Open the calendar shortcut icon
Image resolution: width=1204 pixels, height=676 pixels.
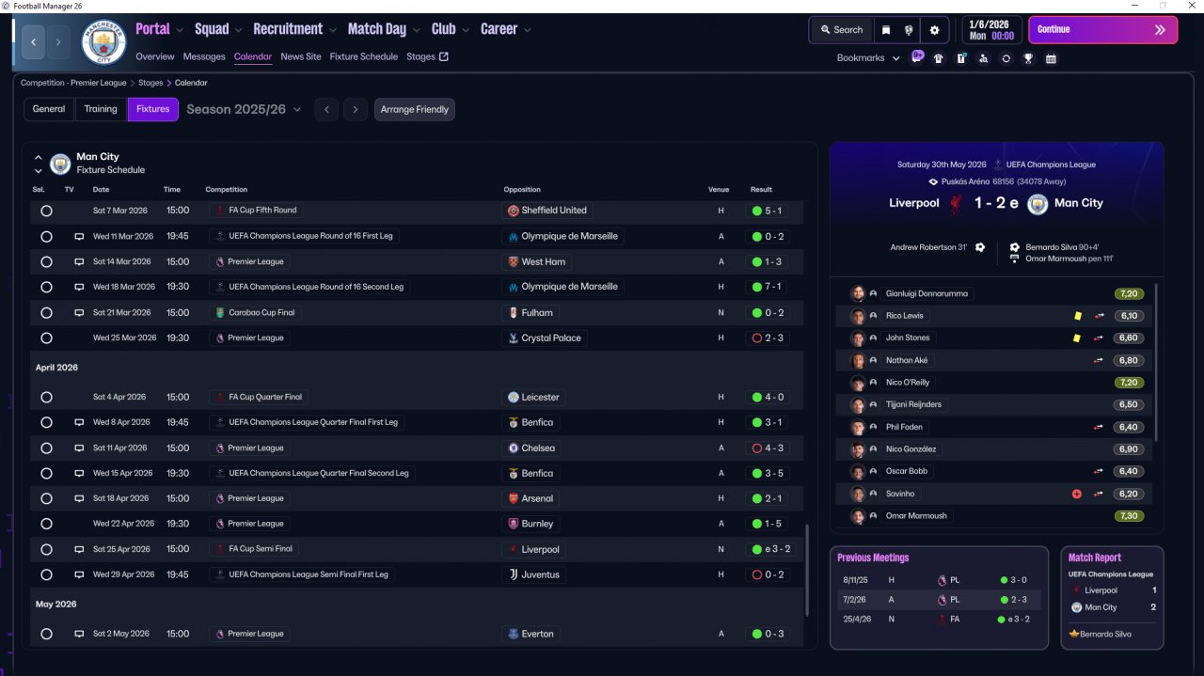(x=1051, y=58)
